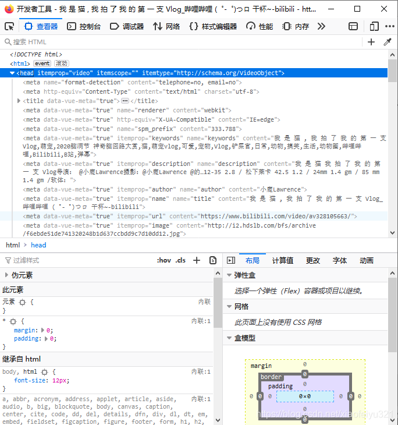This screenshot has width=398, height=425.
Task: Expand the title element node
Action: point(19,101)
